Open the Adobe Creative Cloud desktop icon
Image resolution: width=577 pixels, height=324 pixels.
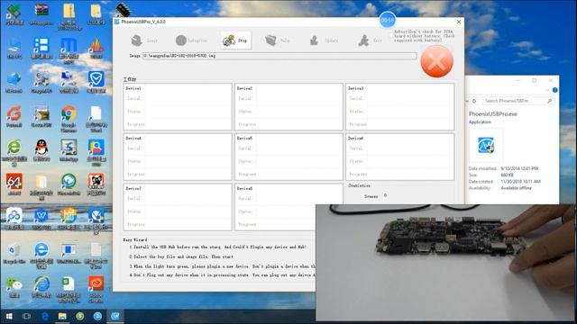click(x=96, y=290)
